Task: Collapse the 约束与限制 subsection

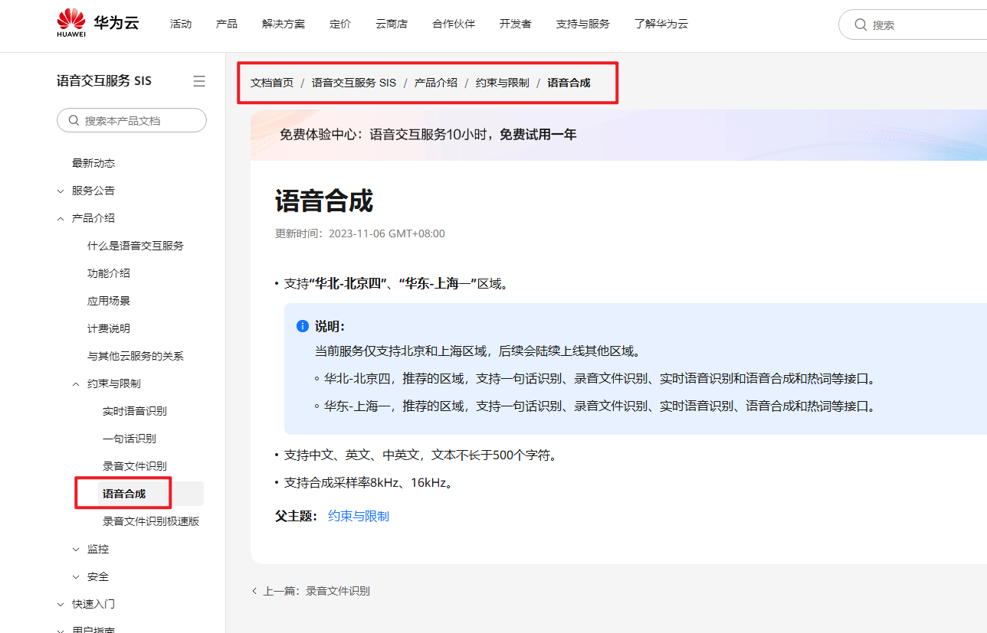Action: tap(76, 383)
